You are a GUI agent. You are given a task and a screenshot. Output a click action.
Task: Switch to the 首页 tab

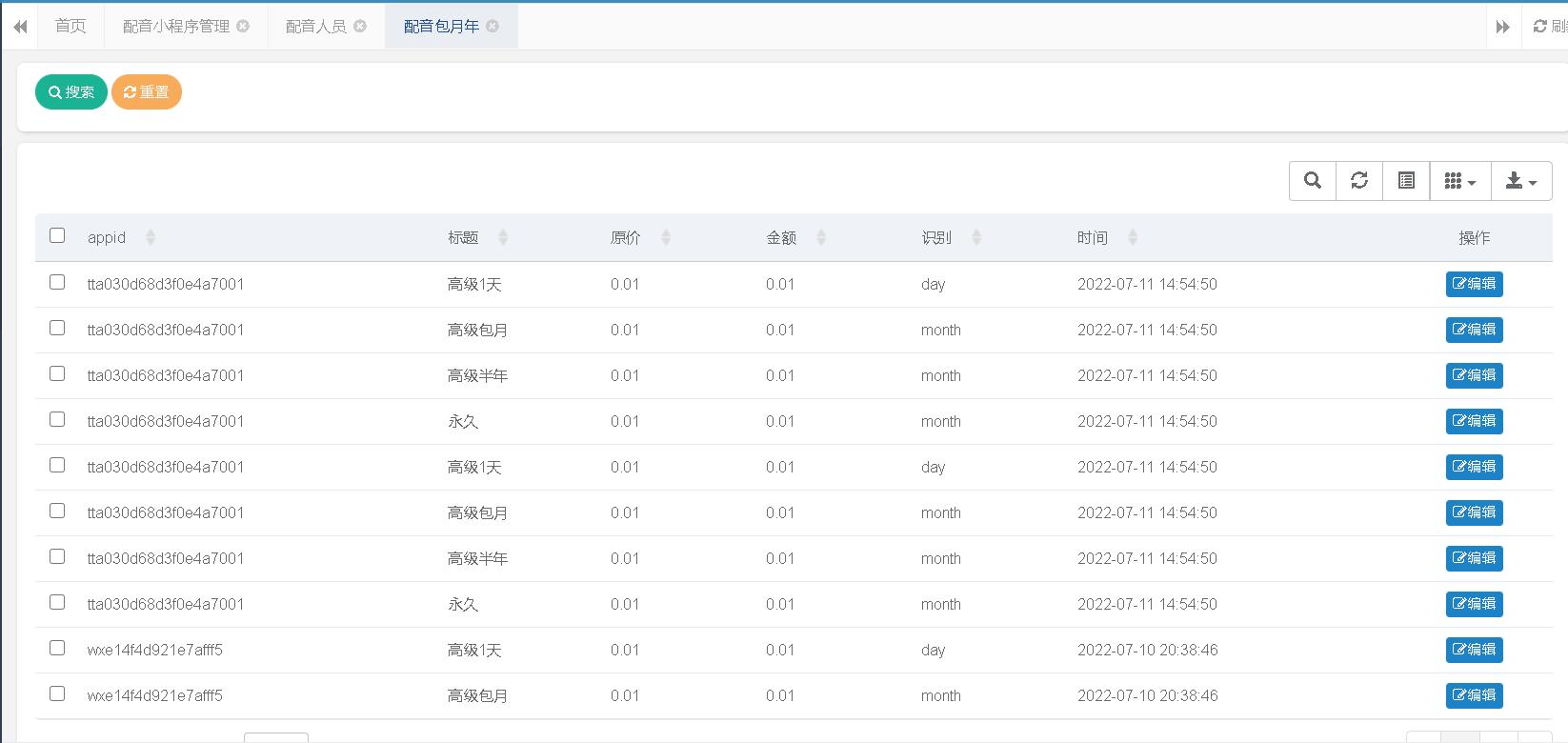pyautogui.click(x=70, y=27)
